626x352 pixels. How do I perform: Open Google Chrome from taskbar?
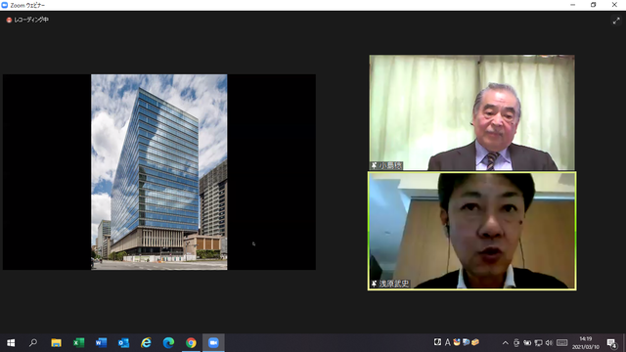pyautogui.click(x=191, y=343)
